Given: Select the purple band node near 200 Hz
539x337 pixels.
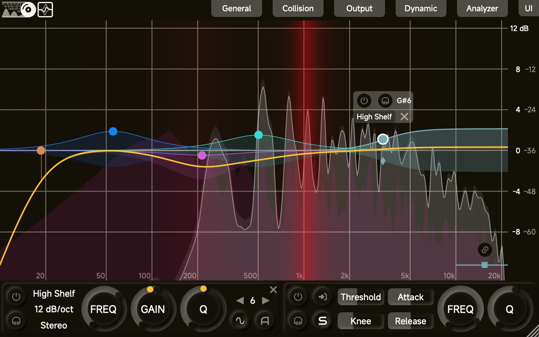Looking at the screenshot, I should (x=202, y=155).
